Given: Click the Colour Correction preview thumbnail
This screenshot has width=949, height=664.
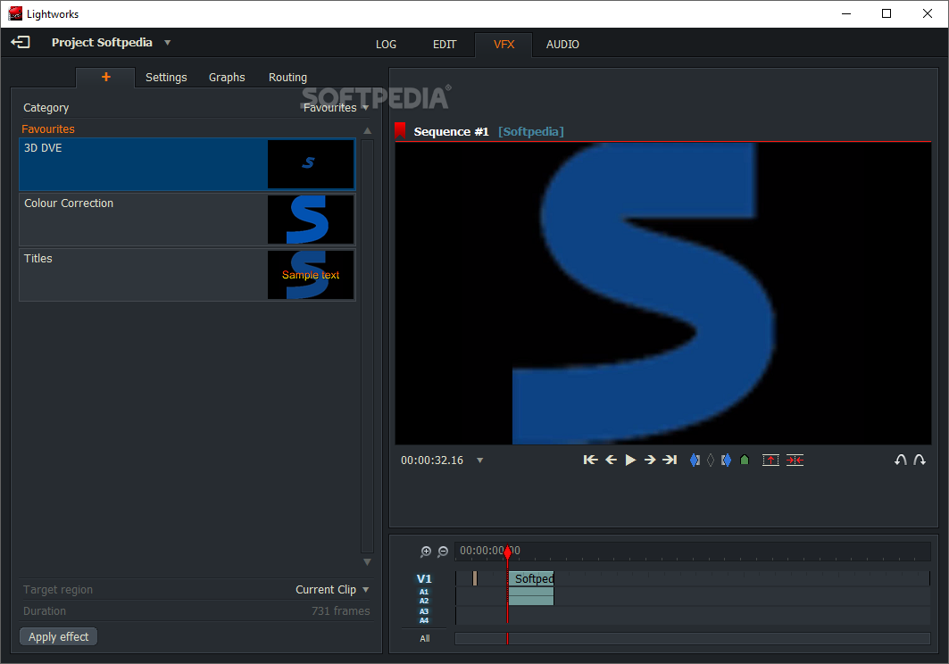Looking at the screenshot, I should [x=311, y=220].
